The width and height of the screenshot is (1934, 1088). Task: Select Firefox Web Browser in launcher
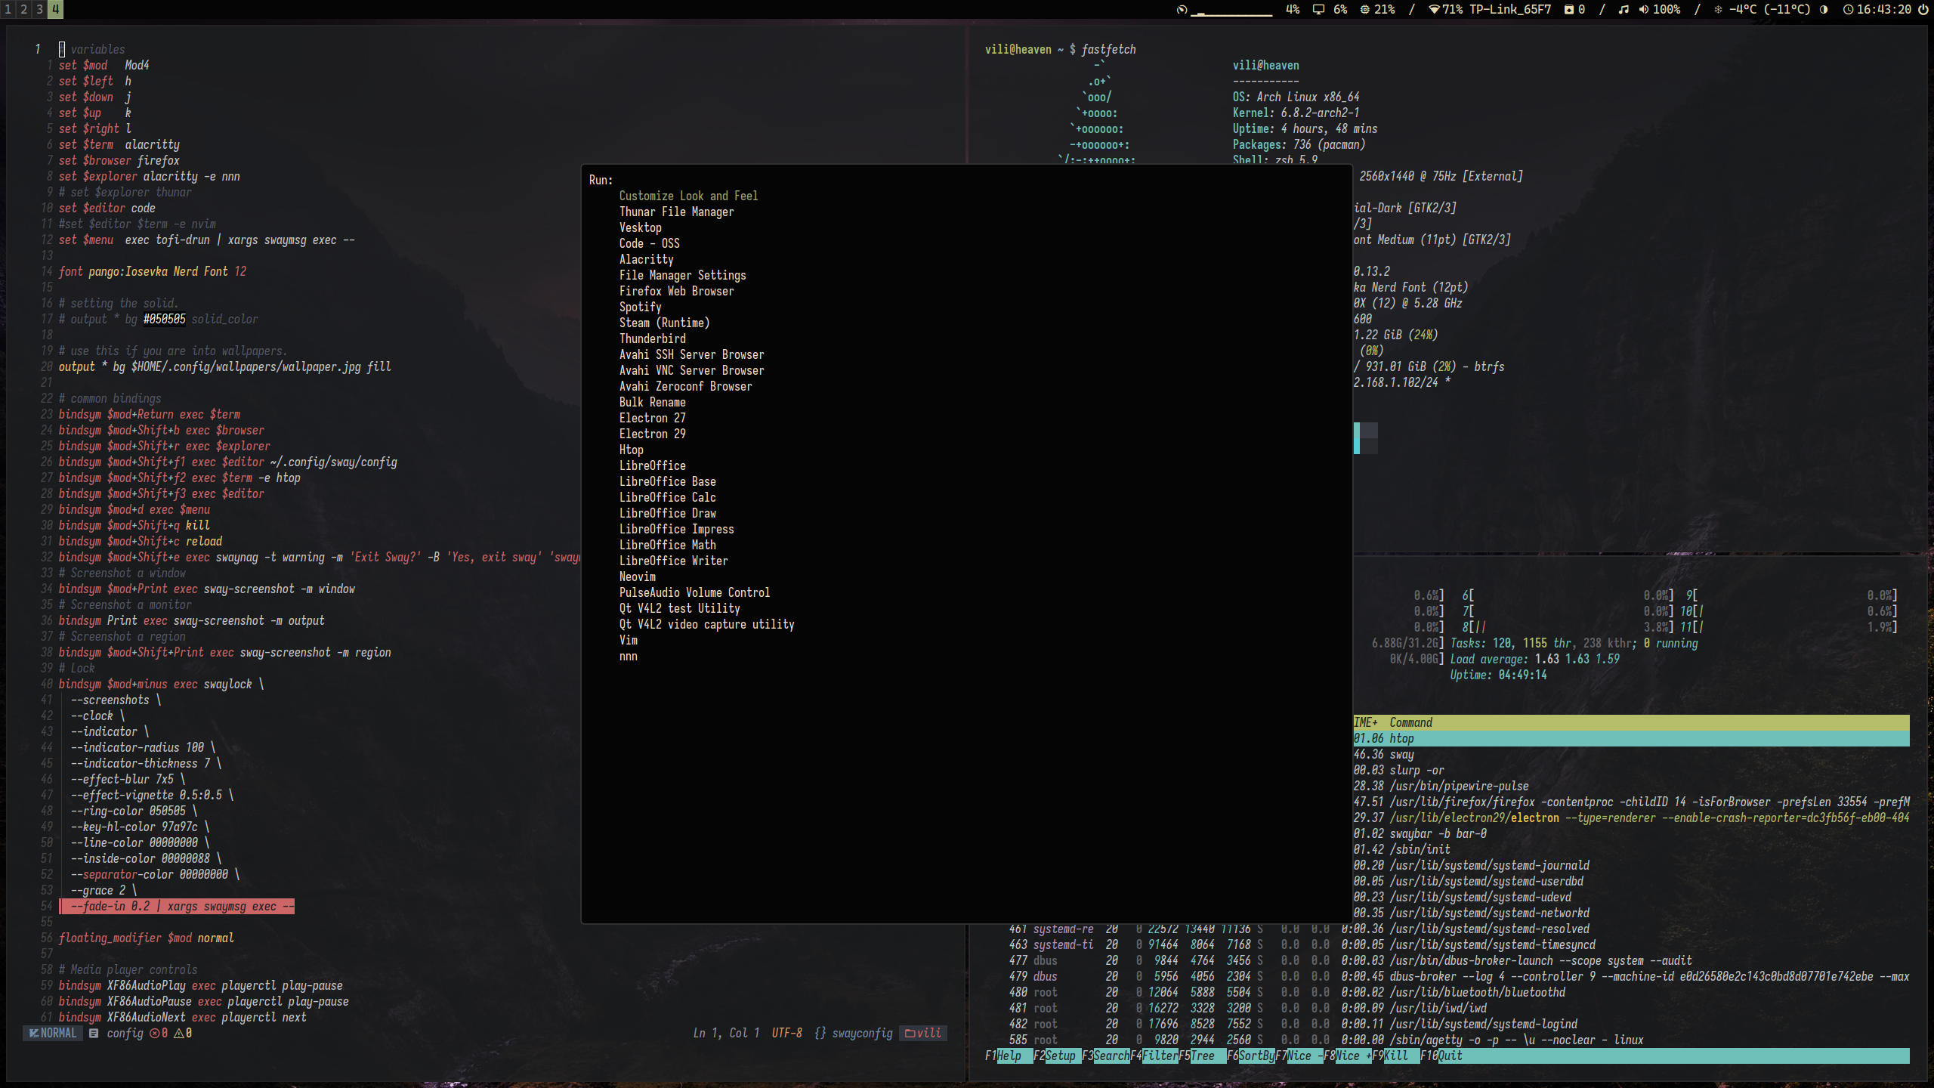(x=676, y=291)
